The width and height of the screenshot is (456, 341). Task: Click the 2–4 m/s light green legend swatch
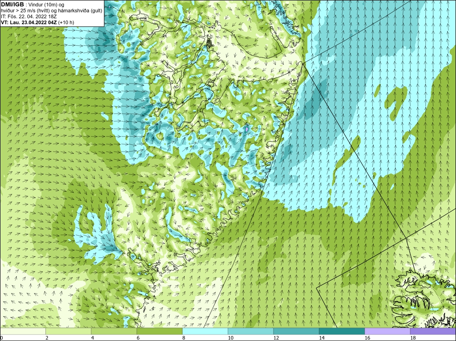(68, 331)
